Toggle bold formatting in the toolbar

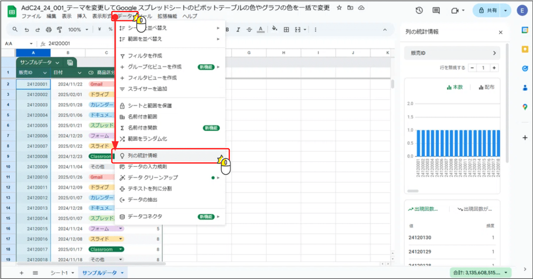pyautogui.click(x=227, y=30)
